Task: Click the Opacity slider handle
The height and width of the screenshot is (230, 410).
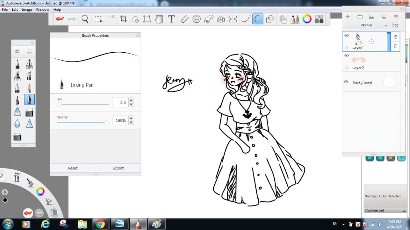Action: [x=107, y=123]
